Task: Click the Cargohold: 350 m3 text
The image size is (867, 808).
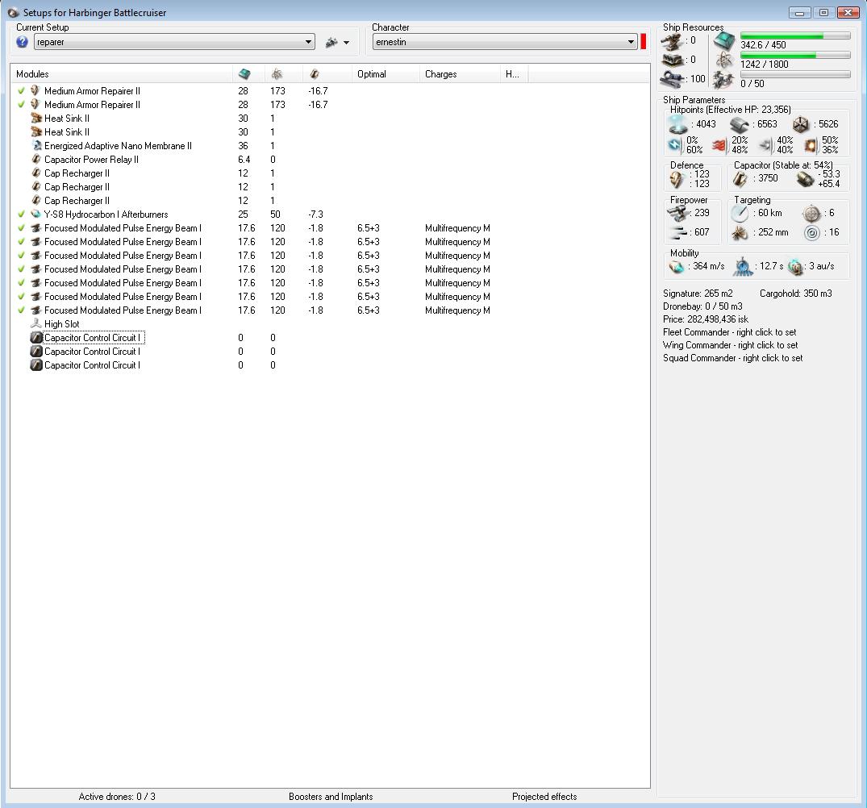Action: pos(795,294)
